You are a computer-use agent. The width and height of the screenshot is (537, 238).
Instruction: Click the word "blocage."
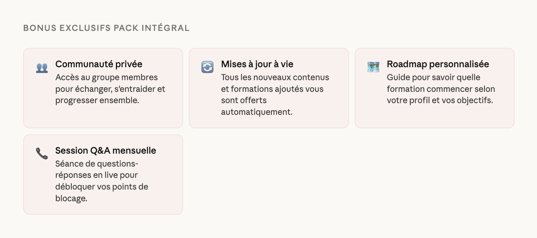pos(71,199)
